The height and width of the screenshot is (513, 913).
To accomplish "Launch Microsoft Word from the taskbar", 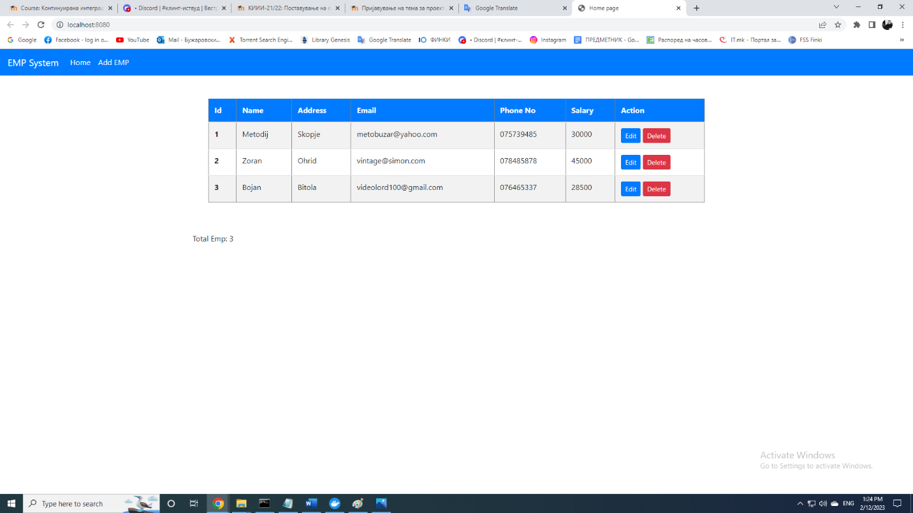I will 311,503.
